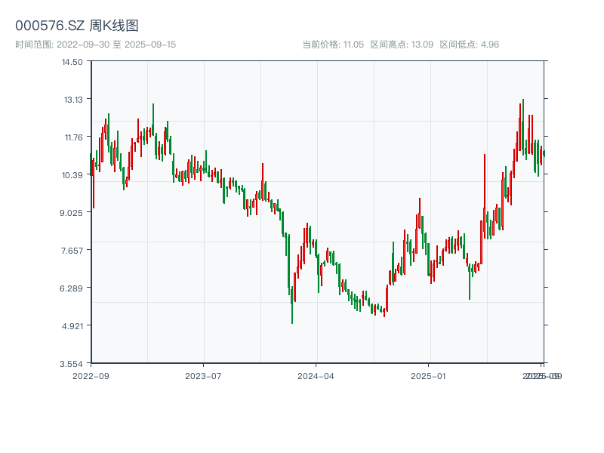Click the current price label 当前价格: 11.05
The width and height of the screenshot is (604, 453).
pyautogui.click(x=333, y=45)
